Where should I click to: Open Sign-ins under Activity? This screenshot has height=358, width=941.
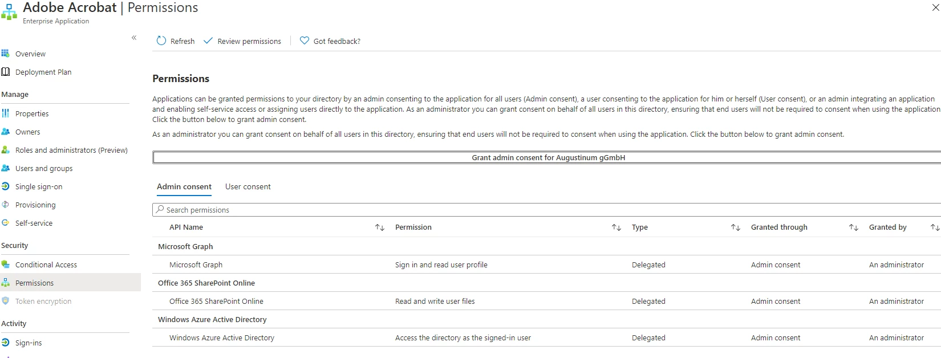(29, 343)
